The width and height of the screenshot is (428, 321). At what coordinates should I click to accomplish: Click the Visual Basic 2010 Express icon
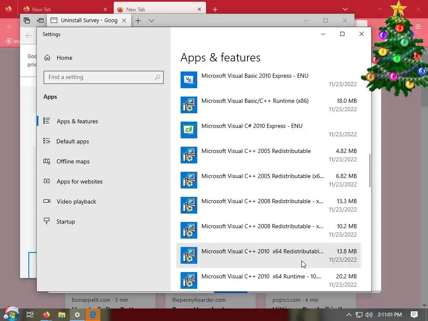point(189,80)
